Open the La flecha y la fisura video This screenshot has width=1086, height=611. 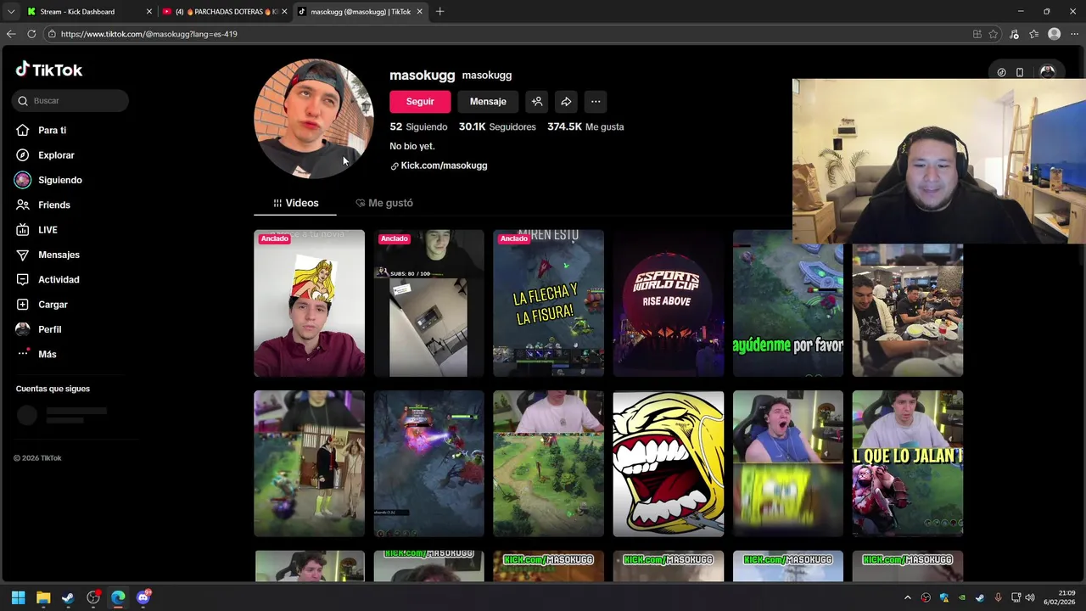(x=548, y=303)
